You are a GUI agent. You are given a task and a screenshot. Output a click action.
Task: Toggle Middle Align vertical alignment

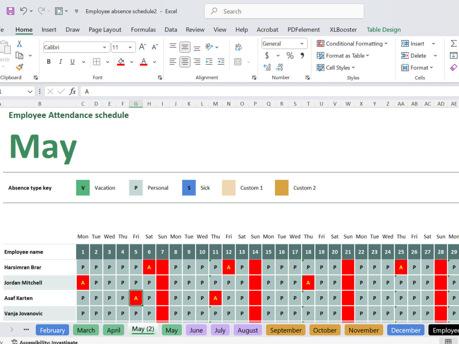[x=185, y=47]
